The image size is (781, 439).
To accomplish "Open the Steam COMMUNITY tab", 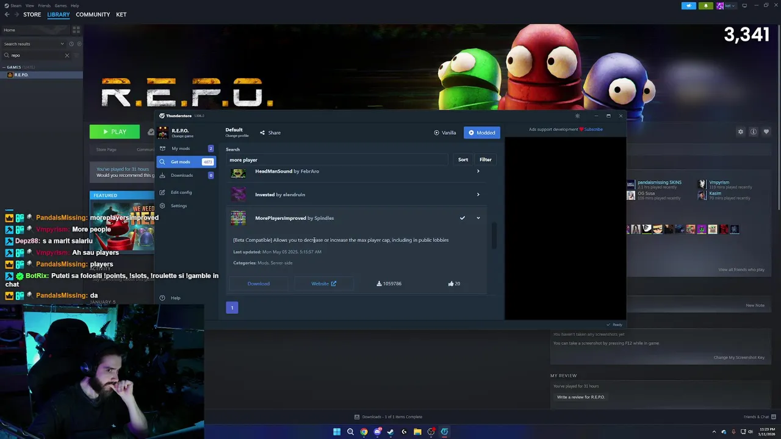I will [x=93, y=14].
